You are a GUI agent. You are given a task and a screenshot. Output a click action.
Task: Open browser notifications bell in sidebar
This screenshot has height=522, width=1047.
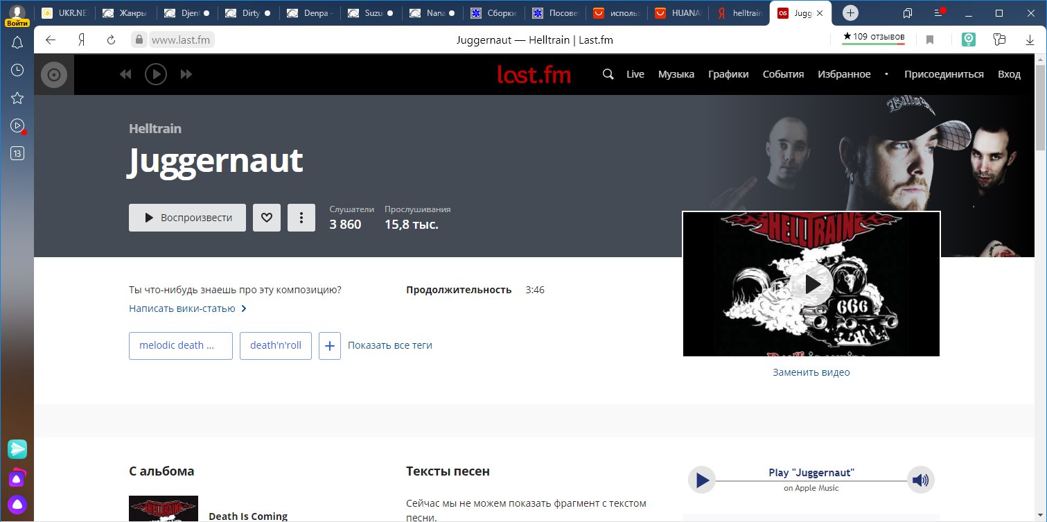17,43
